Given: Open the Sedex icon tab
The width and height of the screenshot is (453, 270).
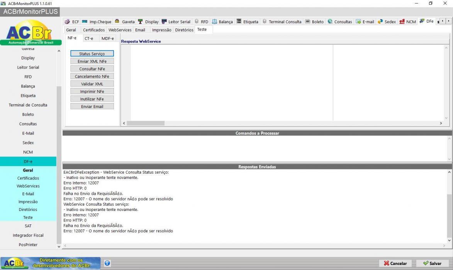Looking at the screenshot, I should [380, 22].
